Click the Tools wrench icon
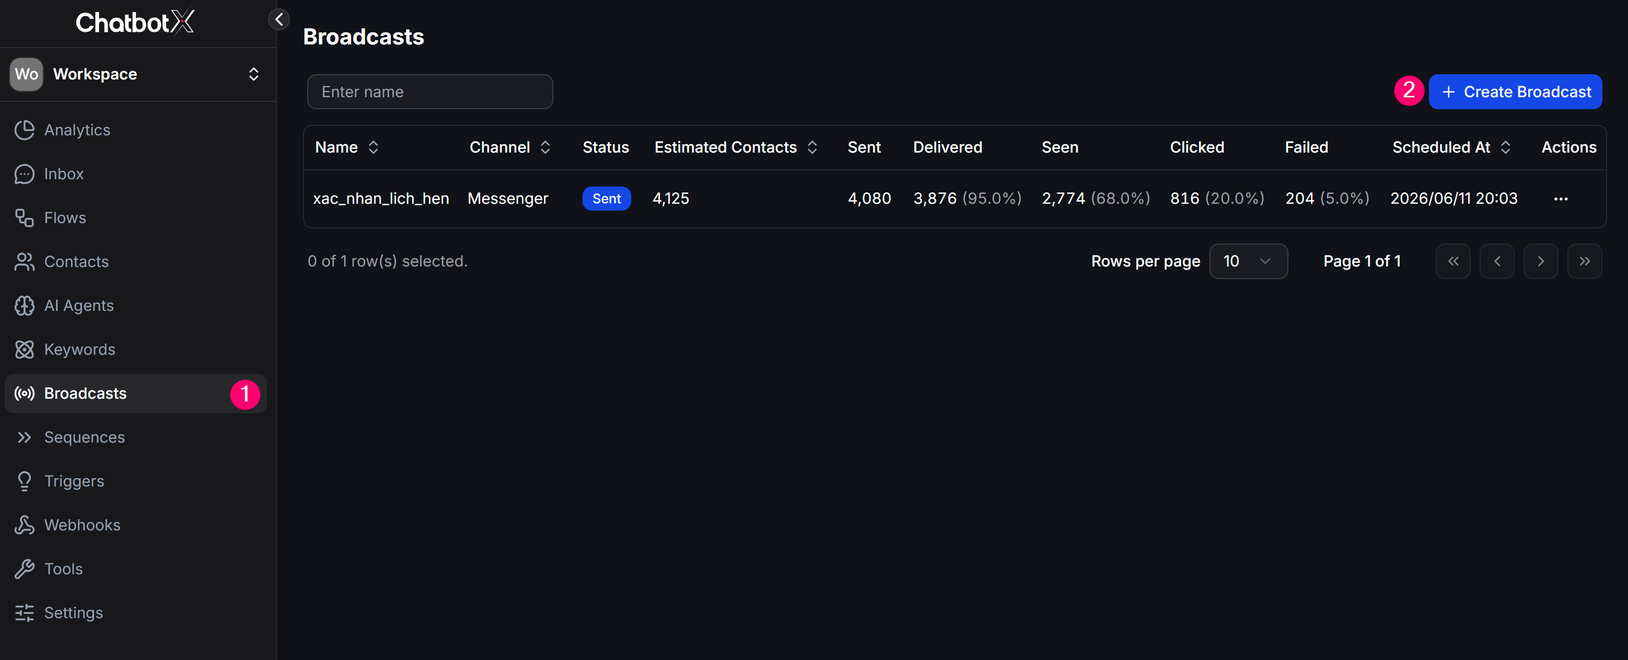The image size is (1628, 660). pyautogui.click(x=24, y=569)
